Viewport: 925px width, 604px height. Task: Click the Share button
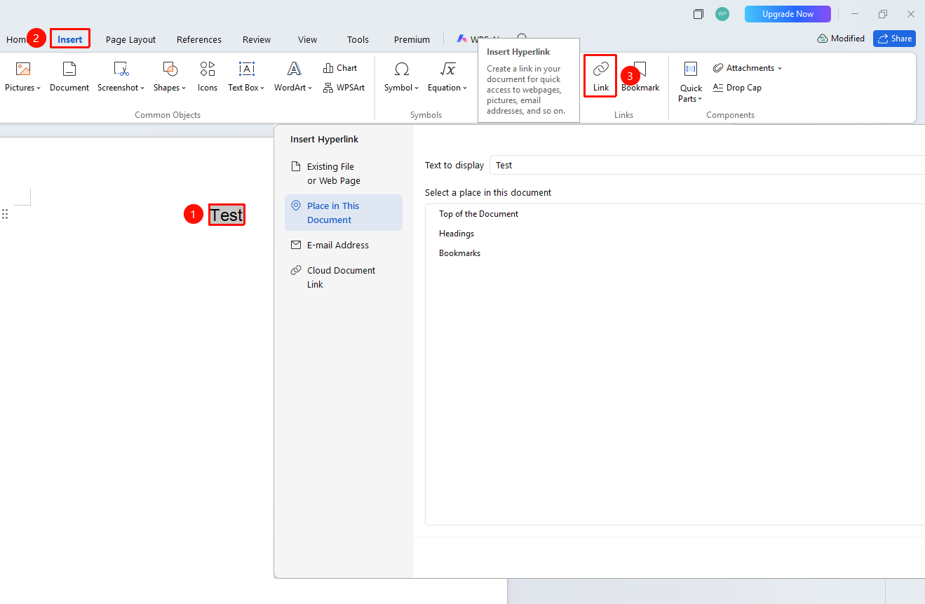pyautogui.click(x=894, y=39)
